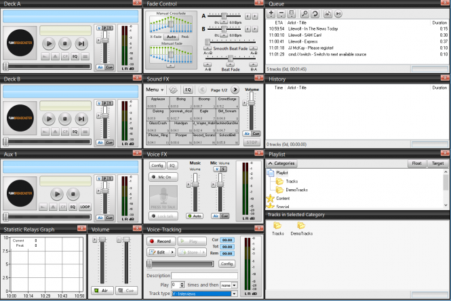Click the Queue search magnifier icon
The width and height of the screenshot is (451, 301).
(x=305, y=14)
